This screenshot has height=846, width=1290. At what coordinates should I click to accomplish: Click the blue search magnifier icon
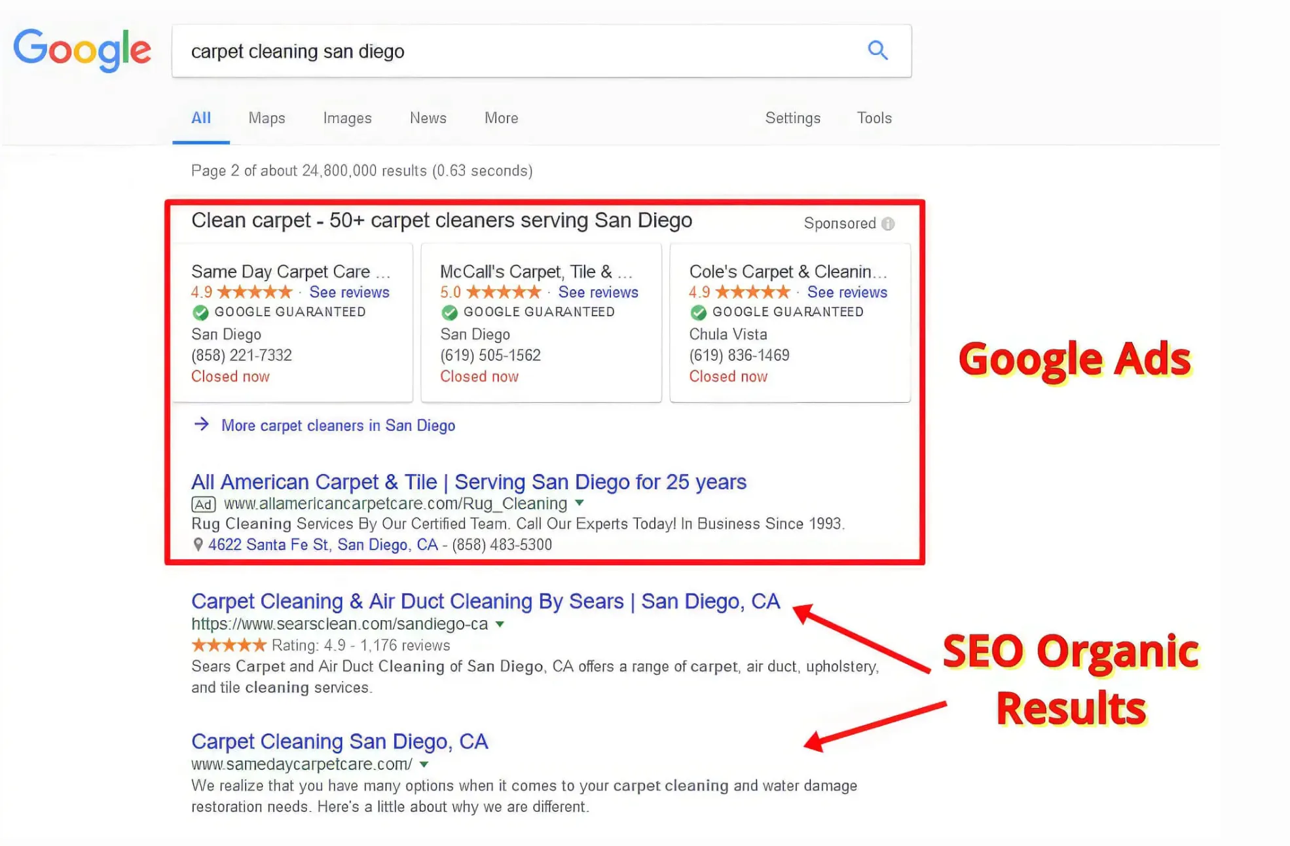(877, 50)
